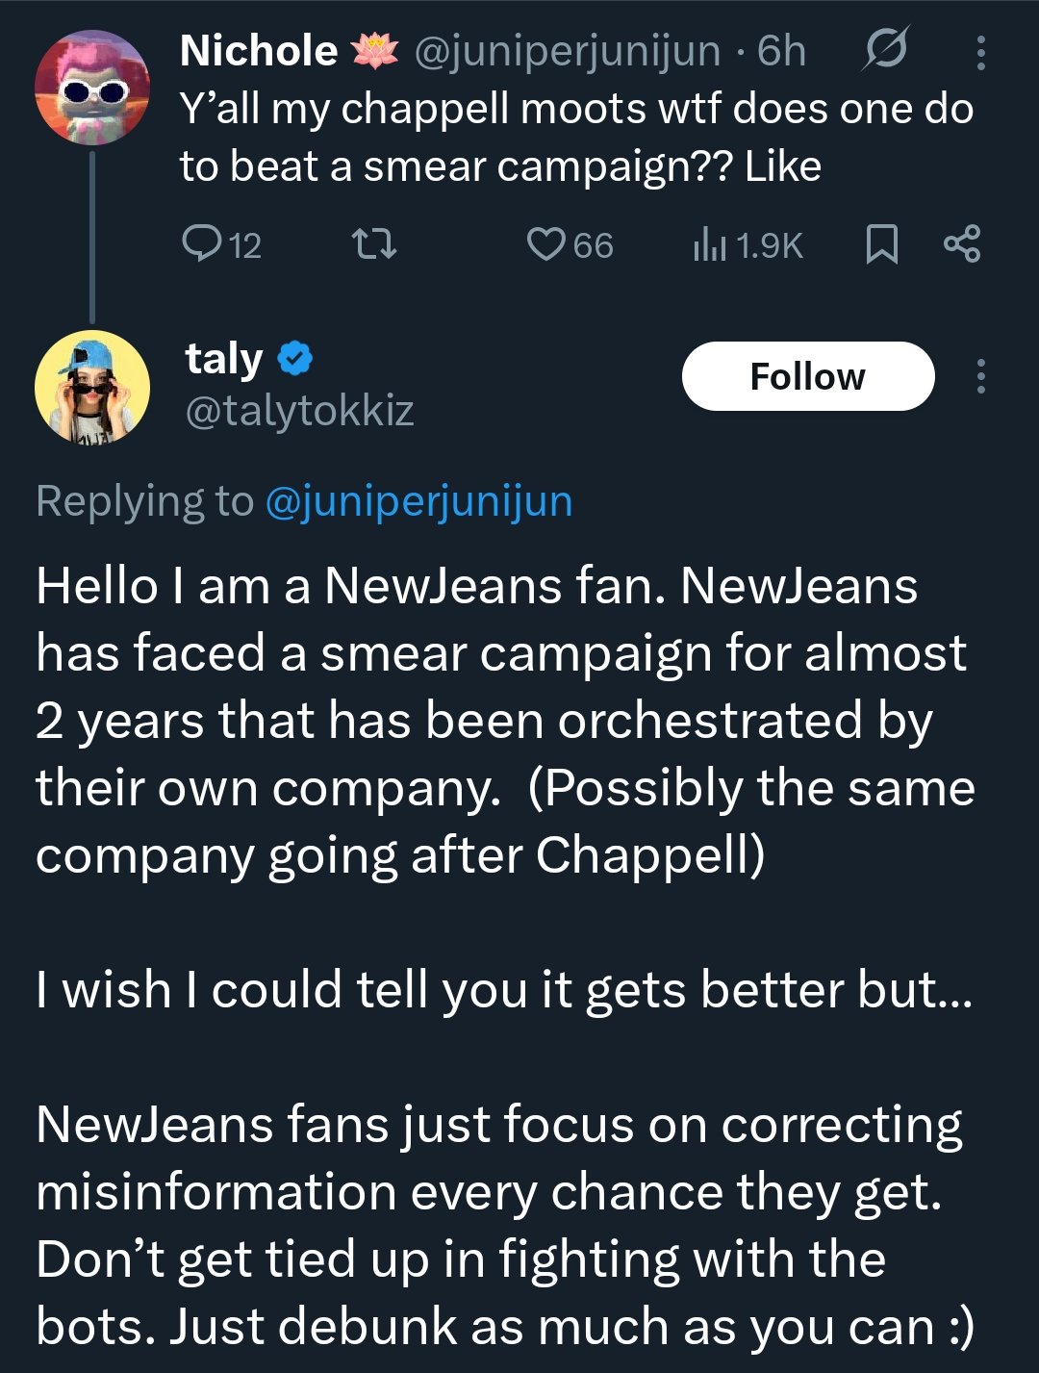
Task: Open taly's profile picture
Action: coord(92,386)
